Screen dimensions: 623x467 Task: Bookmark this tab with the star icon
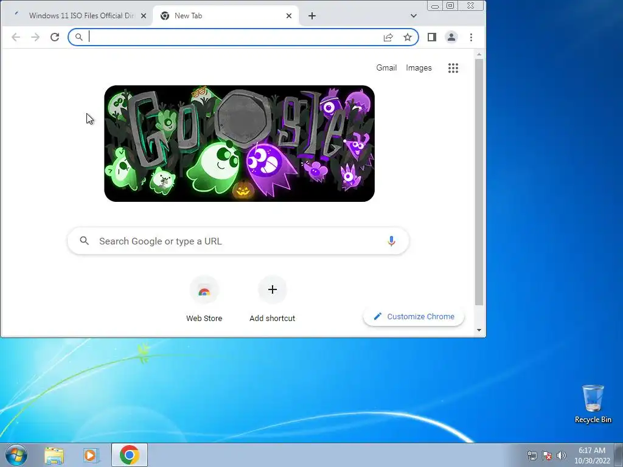tap(408, 37)
